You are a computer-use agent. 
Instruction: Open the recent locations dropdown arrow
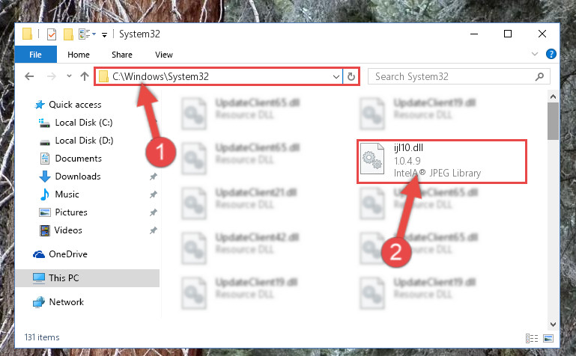69,76
